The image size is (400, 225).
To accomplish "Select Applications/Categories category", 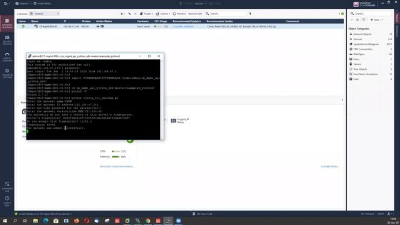I will (366, 44).
